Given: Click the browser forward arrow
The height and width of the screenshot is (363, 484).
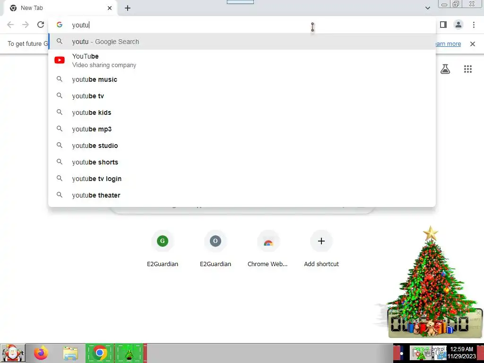Looking at the screenshot, I should tap(26, 25).
